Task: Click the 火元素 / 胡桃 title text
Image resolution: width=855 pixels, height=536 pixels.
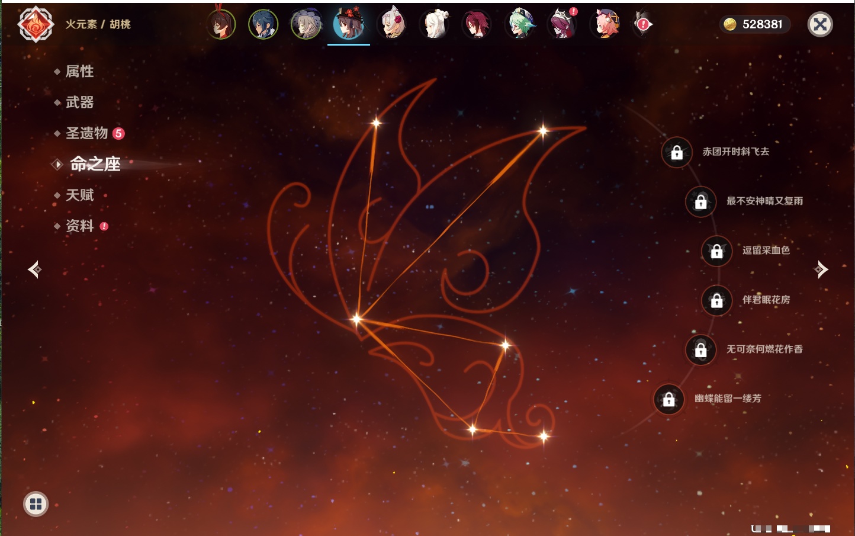Action: 98,24
